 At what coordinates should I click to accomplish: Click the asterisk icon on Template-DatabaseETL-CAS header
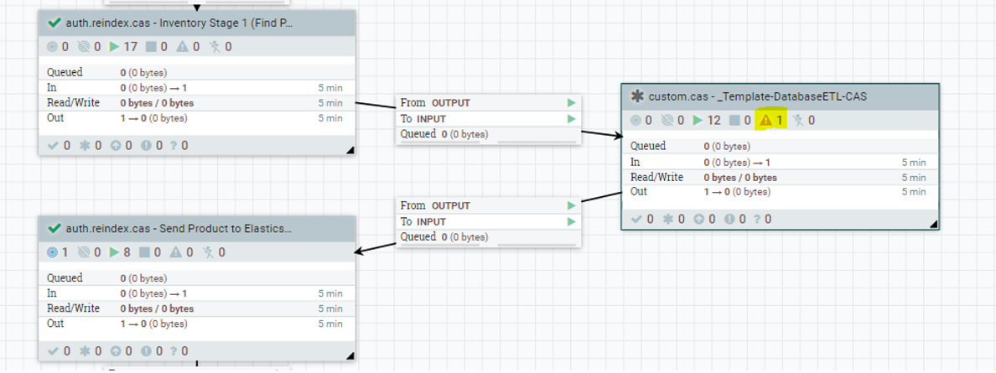pos(636,96)
